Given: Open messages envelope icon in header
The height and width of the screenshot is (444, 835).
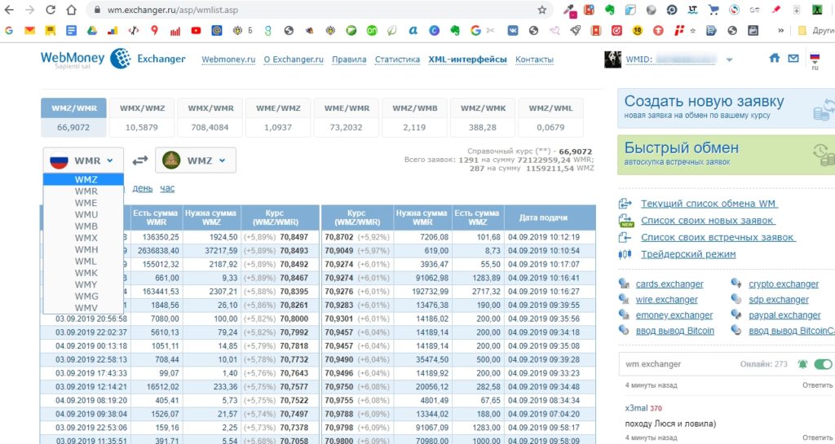Looking at the screenshot, I should pos(793,58).
